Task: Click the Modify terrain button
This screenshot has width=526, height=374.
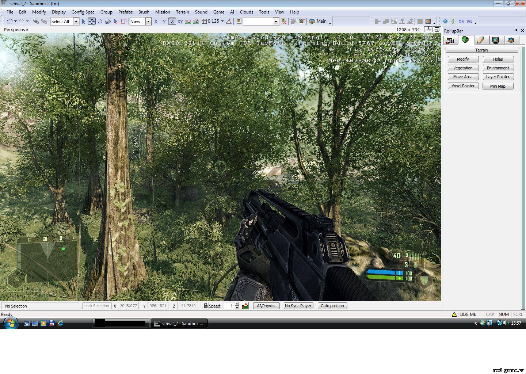Action: click(463, 59)
